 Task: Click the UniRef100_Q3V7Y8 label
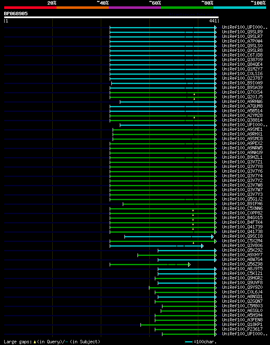click(242, 166)
